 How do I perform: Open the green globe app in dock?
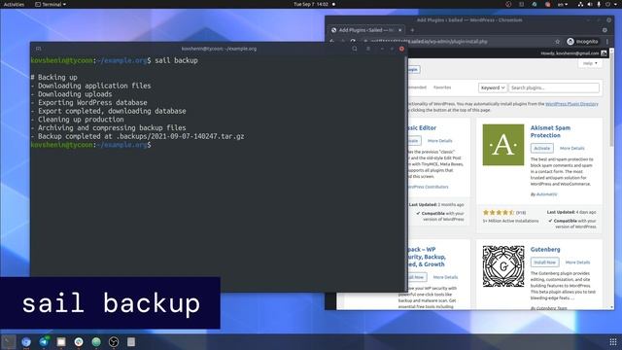[x=96, y=341]
